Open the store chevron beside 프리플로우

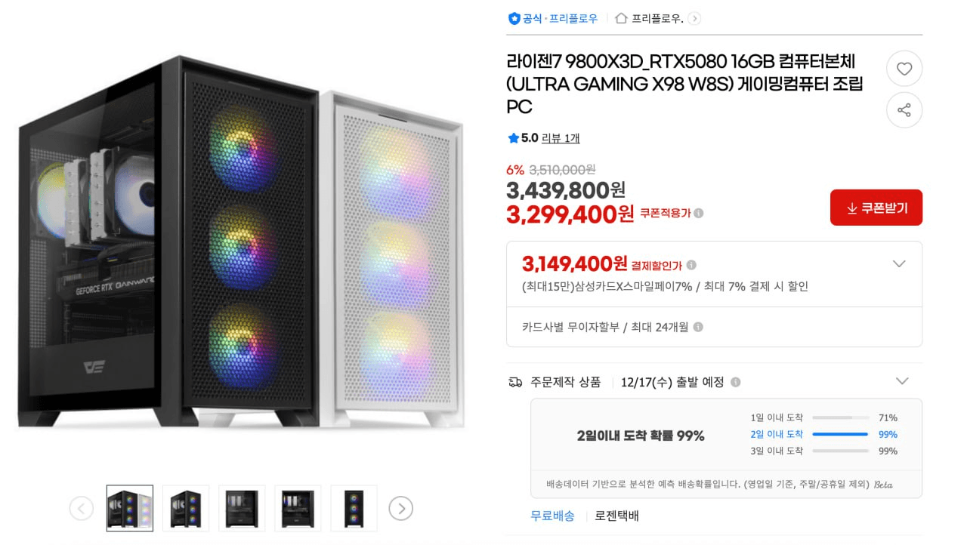(x=694, y=19)
